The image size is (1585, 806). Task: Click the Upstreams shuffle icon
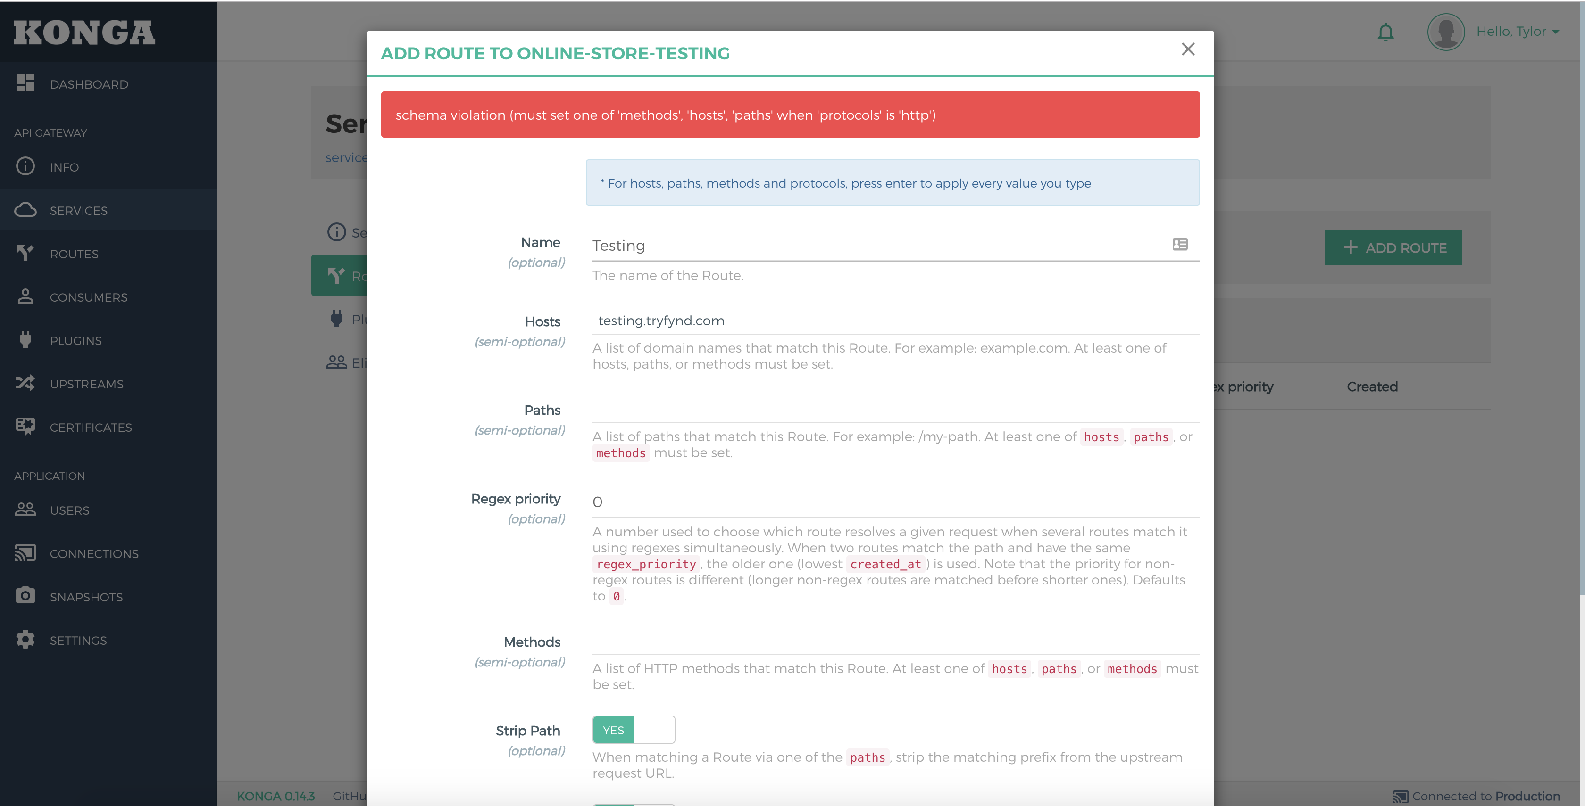point(25,383)
